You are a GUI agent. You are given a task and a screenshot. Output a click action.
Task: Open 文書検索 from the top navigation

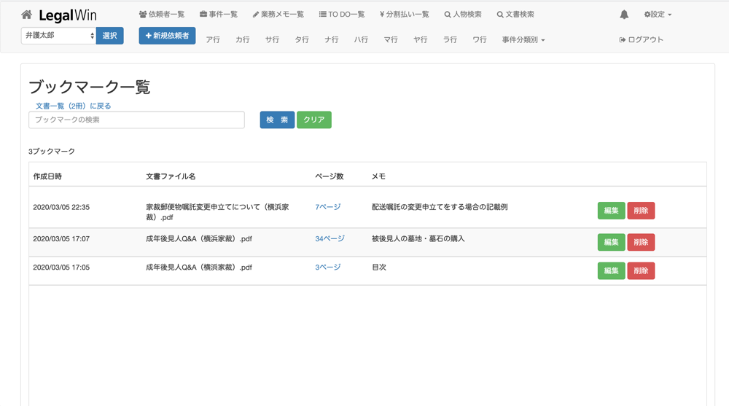tap(515, 15)
